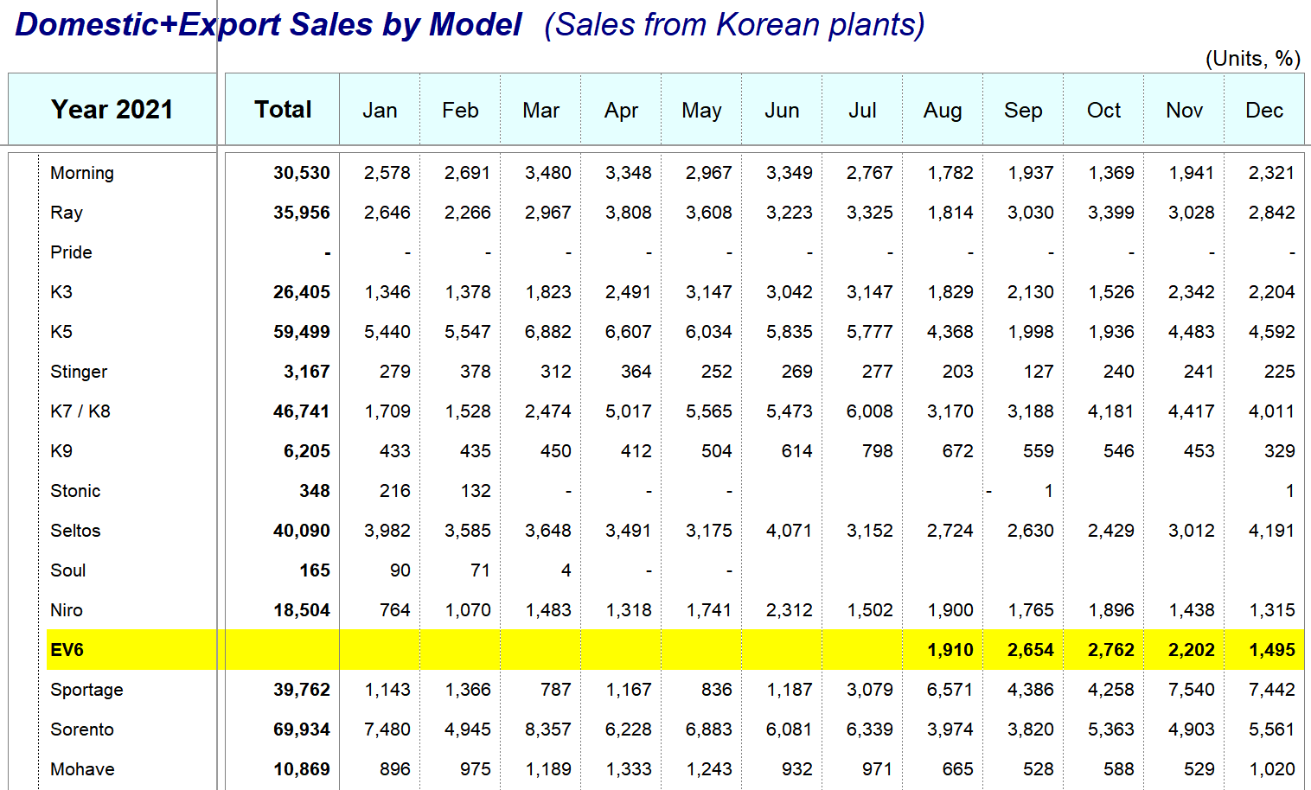Click the 'Year 2021' header cell

[112, 110]
